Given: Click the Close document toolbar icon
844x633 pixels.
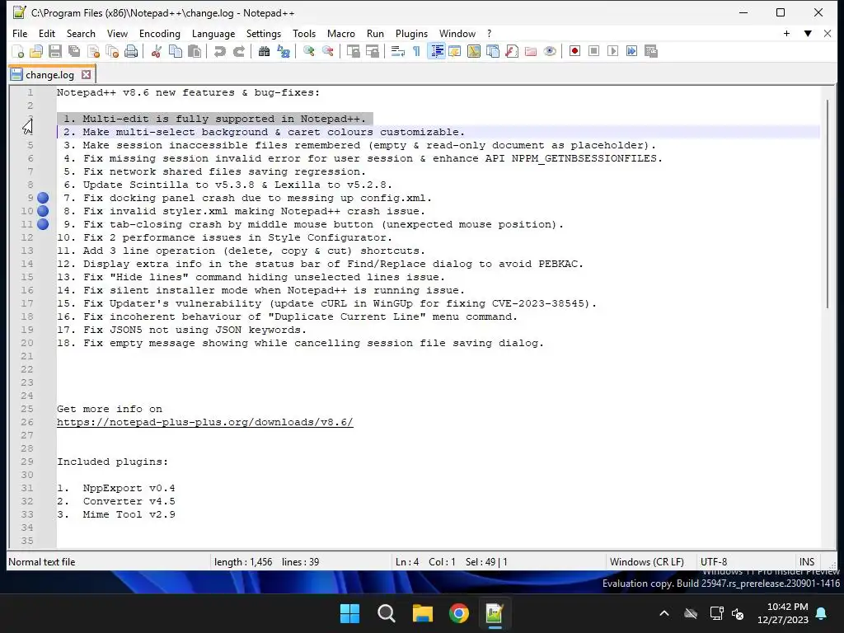Looking at the screenshot, I should pyautogui.click(x=94, y=52).
